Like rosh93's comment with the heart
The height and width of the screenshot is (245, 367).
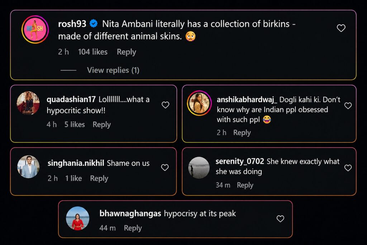coord(341,28)
